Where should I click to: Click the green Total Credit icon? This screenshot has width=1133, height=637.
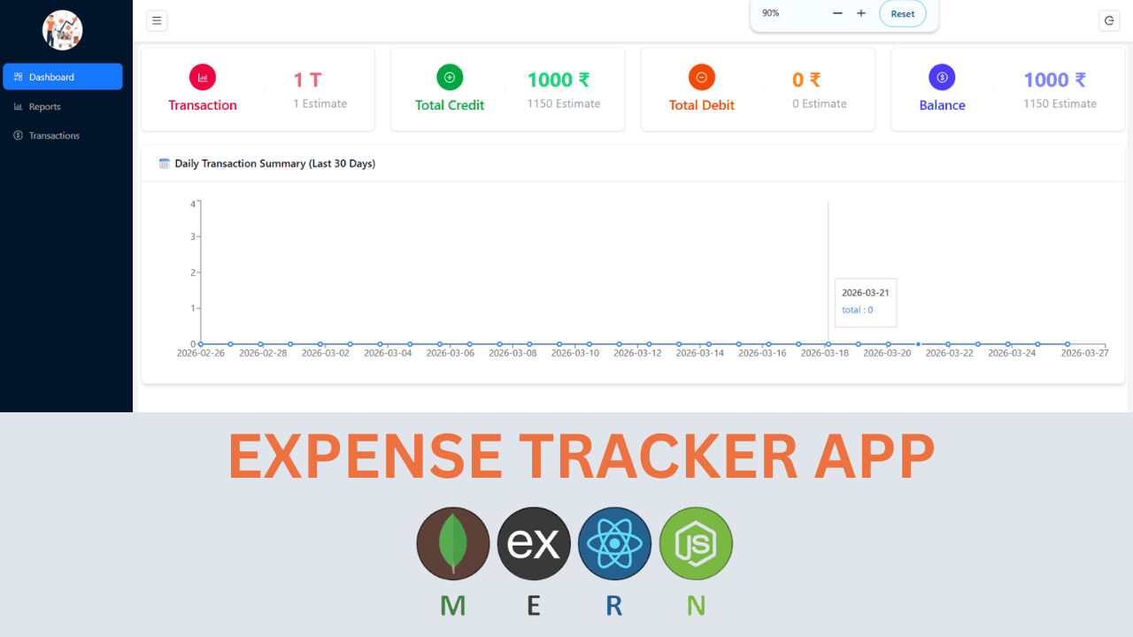449,77
